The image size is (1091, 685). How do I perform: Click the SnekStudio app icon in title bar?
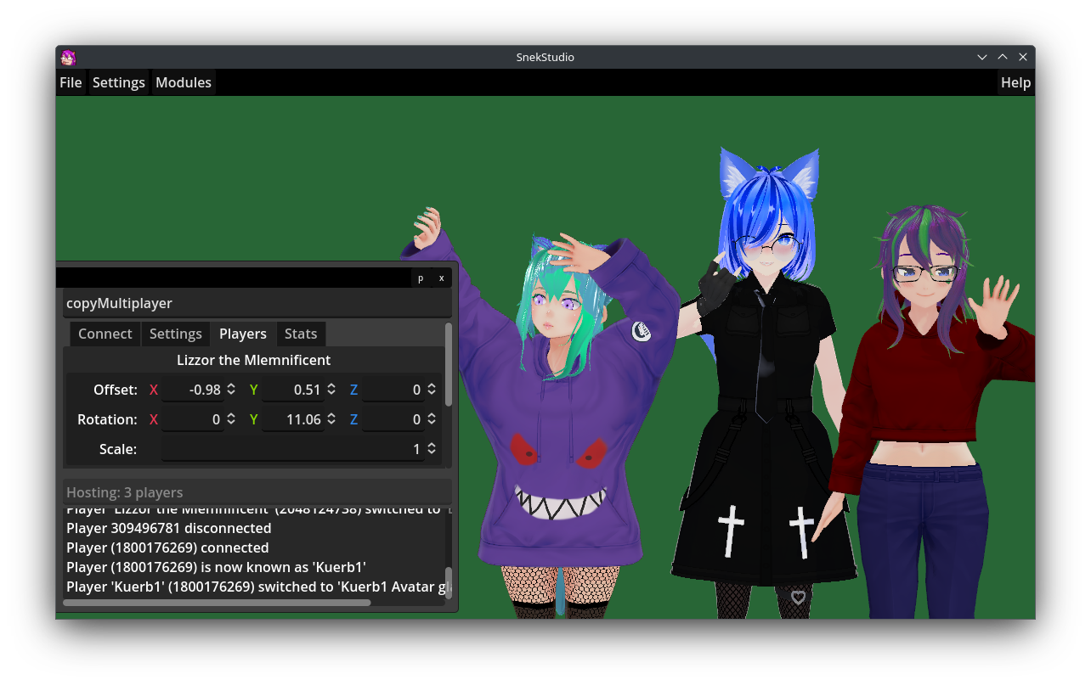[69, 58]
